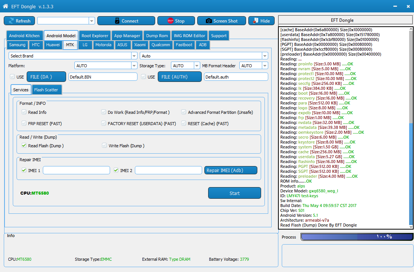The image size is (414, 272).
Task: Focus the IMEI 1 input field
Action: pyautogui.click(x=76, y=170)
